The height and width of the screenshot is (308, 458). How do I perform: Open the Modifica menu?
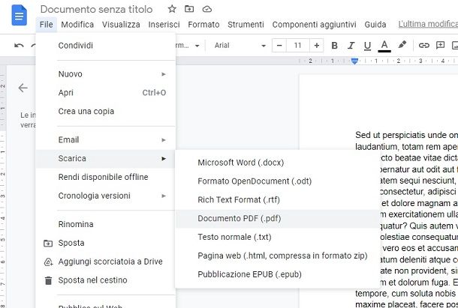(x=77, y=25)
